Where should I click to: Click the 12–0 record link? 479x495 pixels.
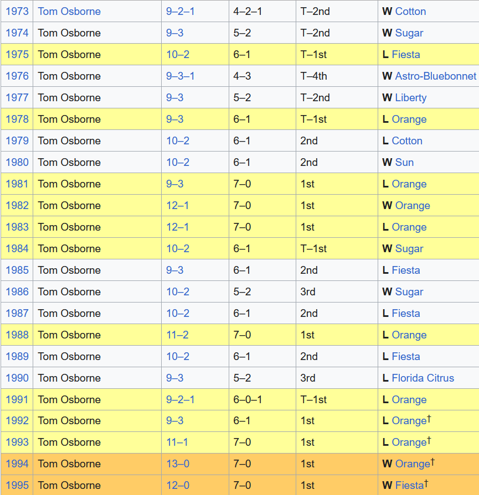click(x=178, y=486)
